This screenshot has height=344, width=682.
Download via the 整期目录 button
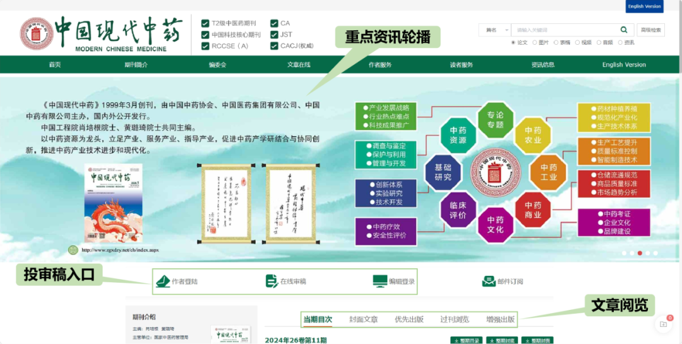[467, 340]
